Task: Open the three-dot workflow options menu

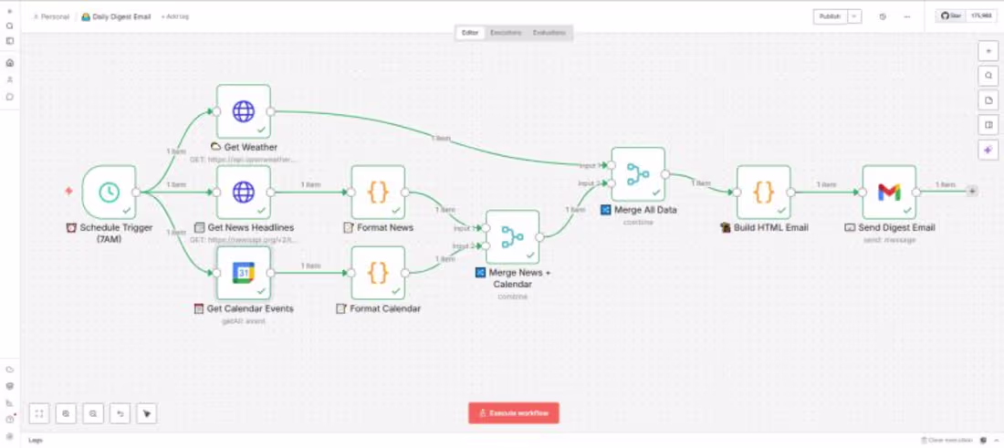Action: tap(907, 16)
